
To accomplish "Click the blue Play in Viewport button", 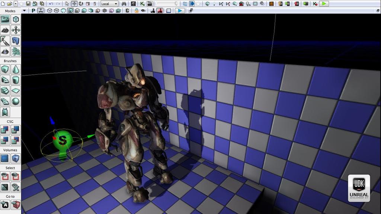I will pos(180,11).
